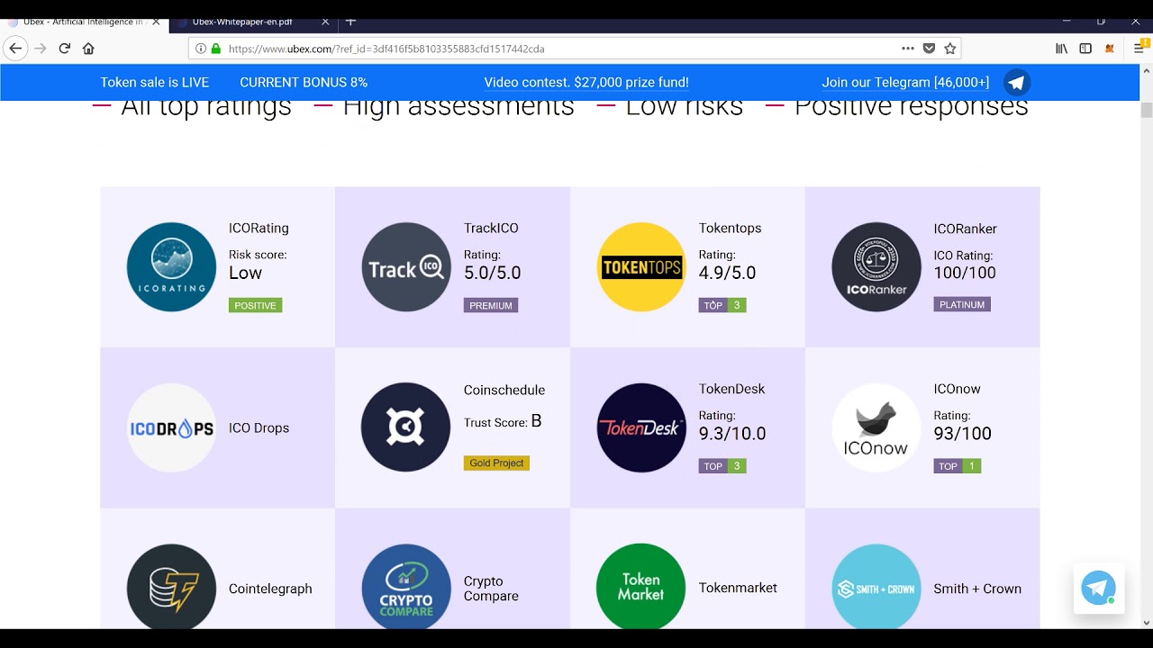
Task: Click the ICOnow rating 93/100
Action: coord(962,434)
